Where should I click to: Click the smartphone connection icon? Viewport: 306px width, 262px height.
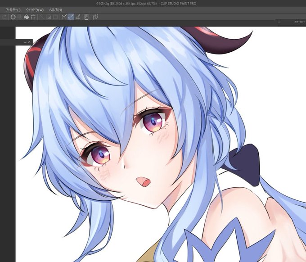pyautogui.click(x=86, y=17)
